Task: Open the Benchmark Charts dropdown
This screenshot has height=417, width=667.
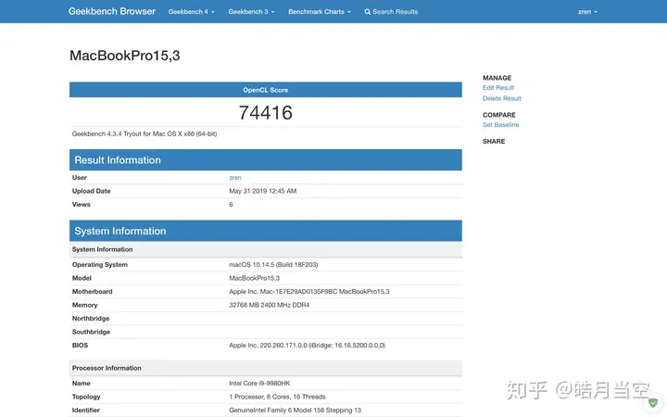Action: tap(319, 12)
